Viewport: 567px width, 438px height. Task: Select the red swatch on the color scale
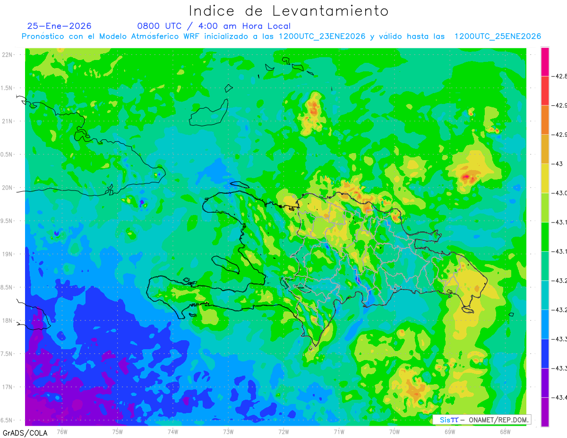[545, 91]
